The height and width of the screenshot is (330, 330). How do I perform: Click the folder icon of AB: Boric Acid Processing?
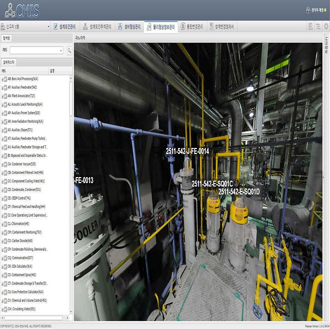coord(6,79)
